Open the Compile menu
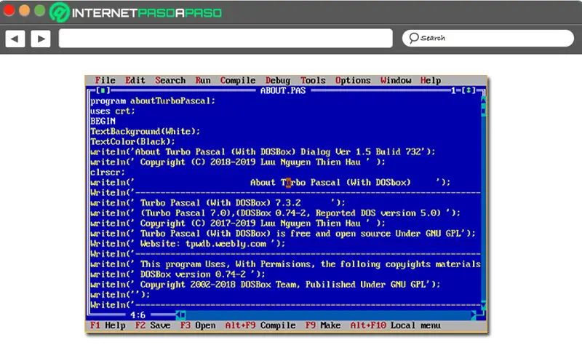 [238, 80]
